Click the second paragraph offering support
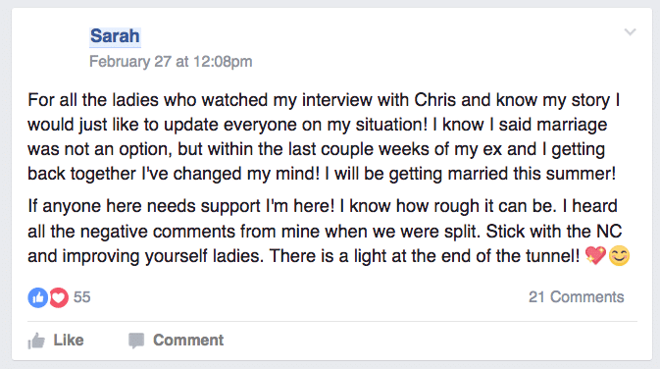 point(329,232)
